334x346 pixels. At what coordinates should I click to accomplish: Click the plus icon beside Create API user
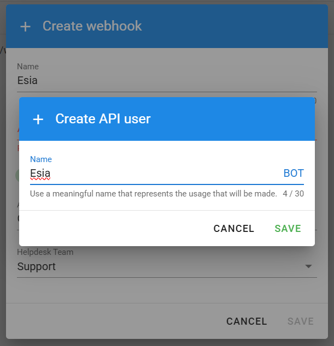click(38, 120)
